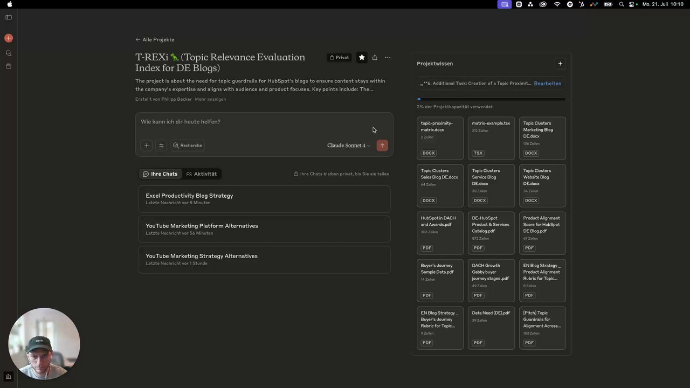
Task: Add an attachment with the chat box plus button
Action: [x=146, y=145]
